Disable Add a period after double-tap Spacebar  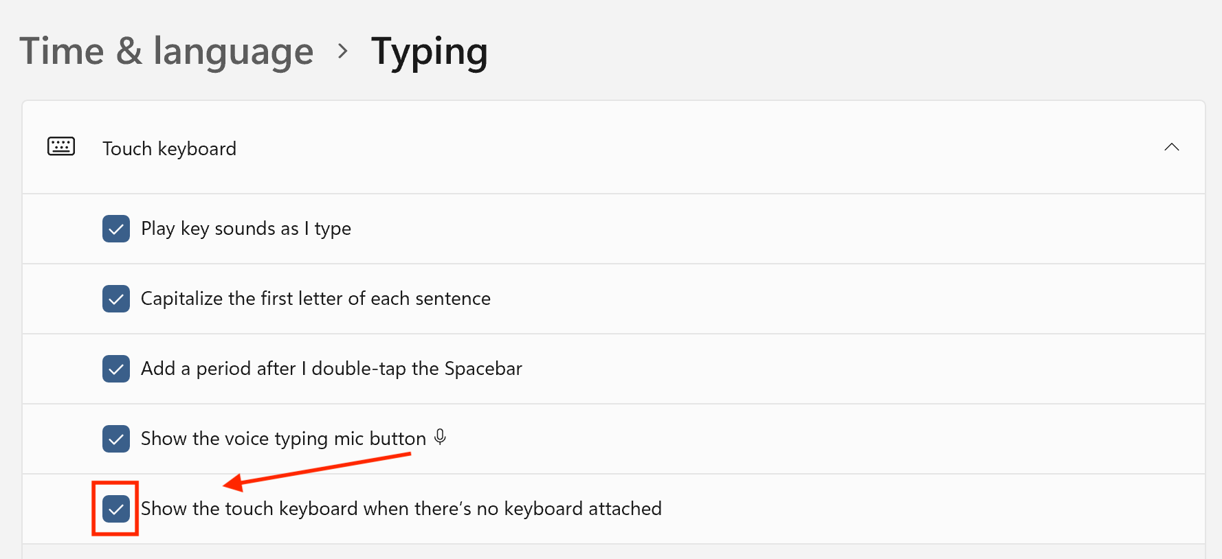116,369
